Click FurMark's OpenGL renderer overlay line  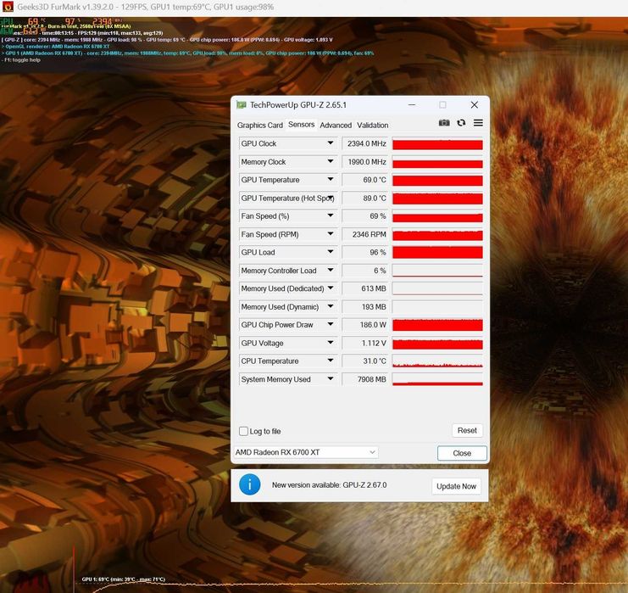[x=55, y=47]
